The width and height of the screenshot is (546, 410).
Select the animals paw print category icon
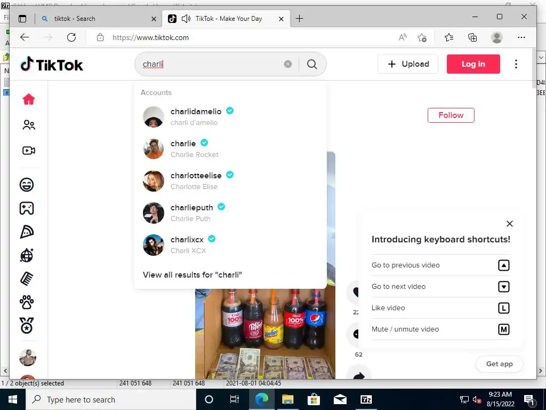pyautogui.click(x=27, y=302)
